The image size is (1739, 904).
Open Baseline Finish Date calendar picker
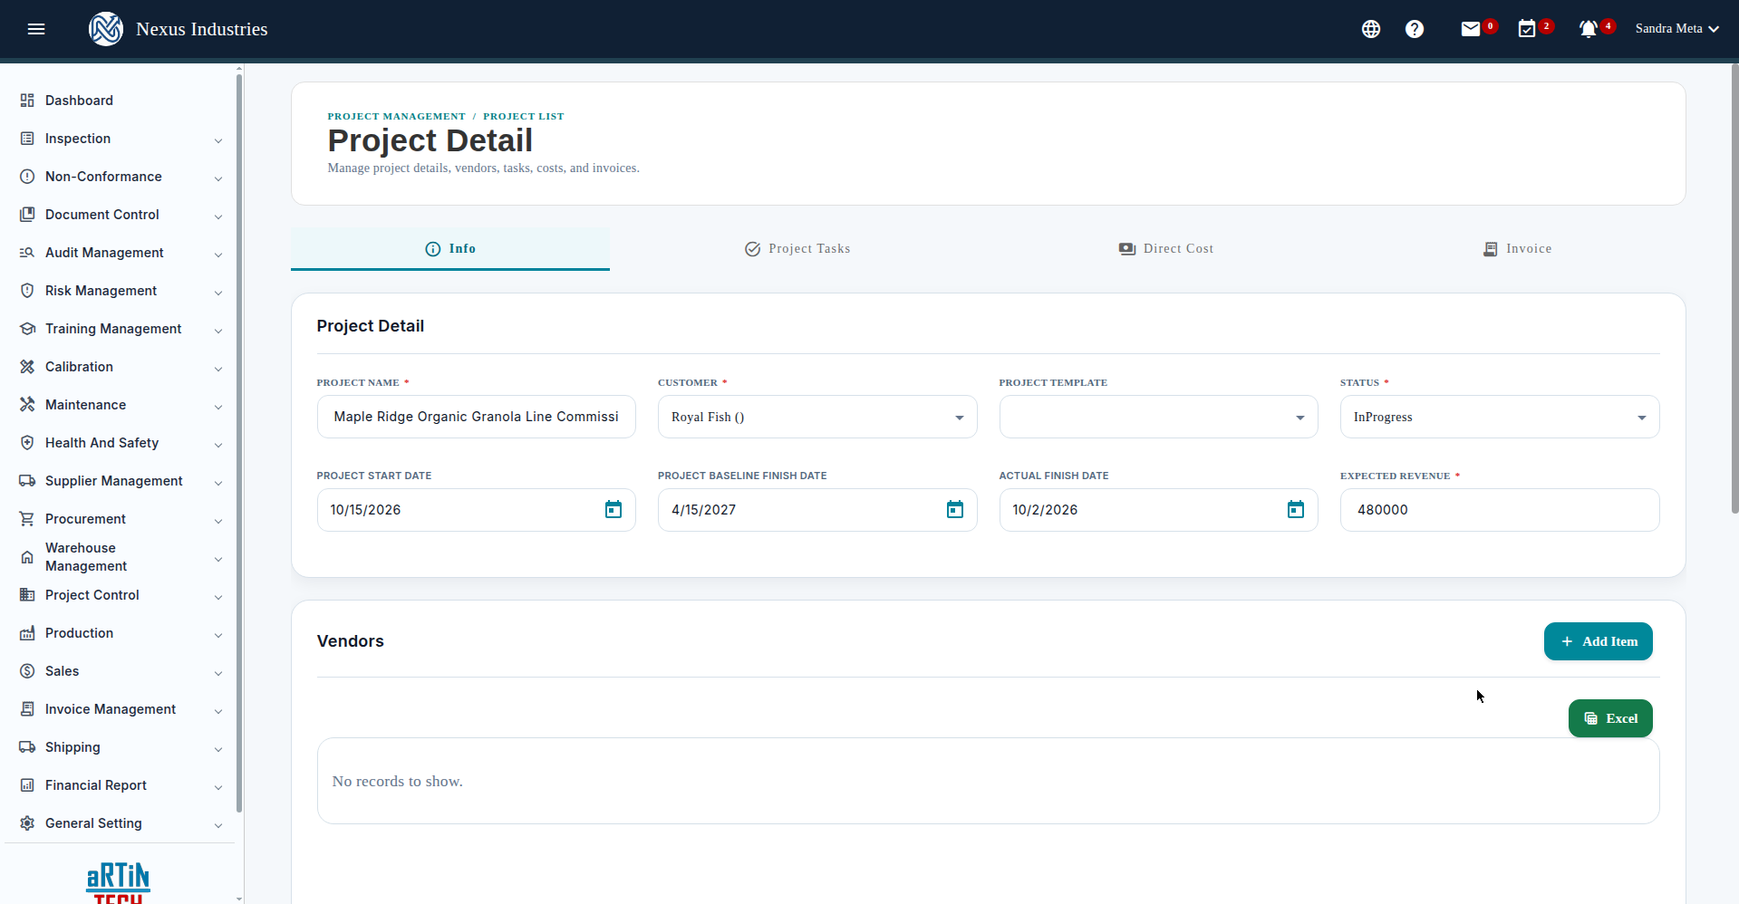(x=955, y=510)
